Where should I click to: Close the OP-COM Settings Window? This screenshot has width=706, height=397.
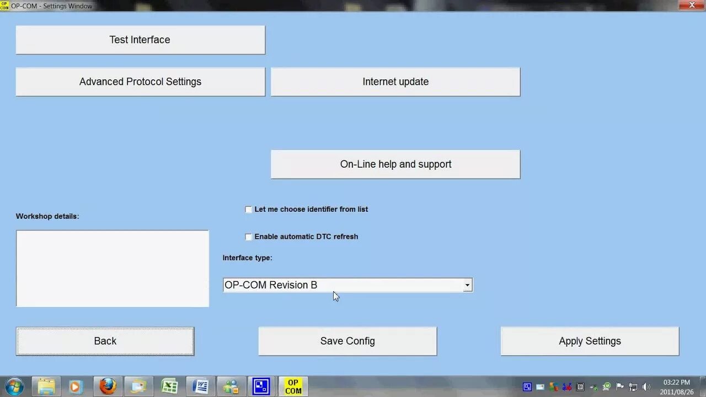692,5
